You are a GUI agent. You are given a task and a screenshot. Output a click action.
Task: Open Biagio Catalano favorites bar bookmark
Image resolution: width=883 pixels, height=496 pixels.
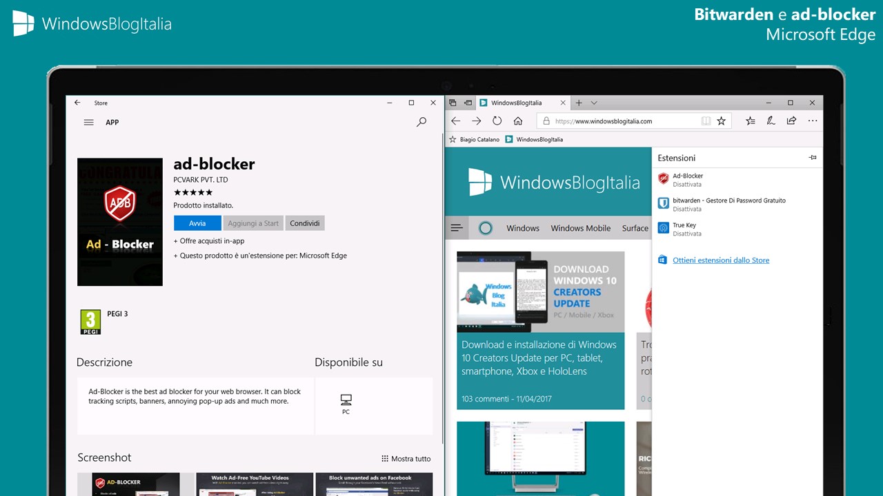[474, 139]
